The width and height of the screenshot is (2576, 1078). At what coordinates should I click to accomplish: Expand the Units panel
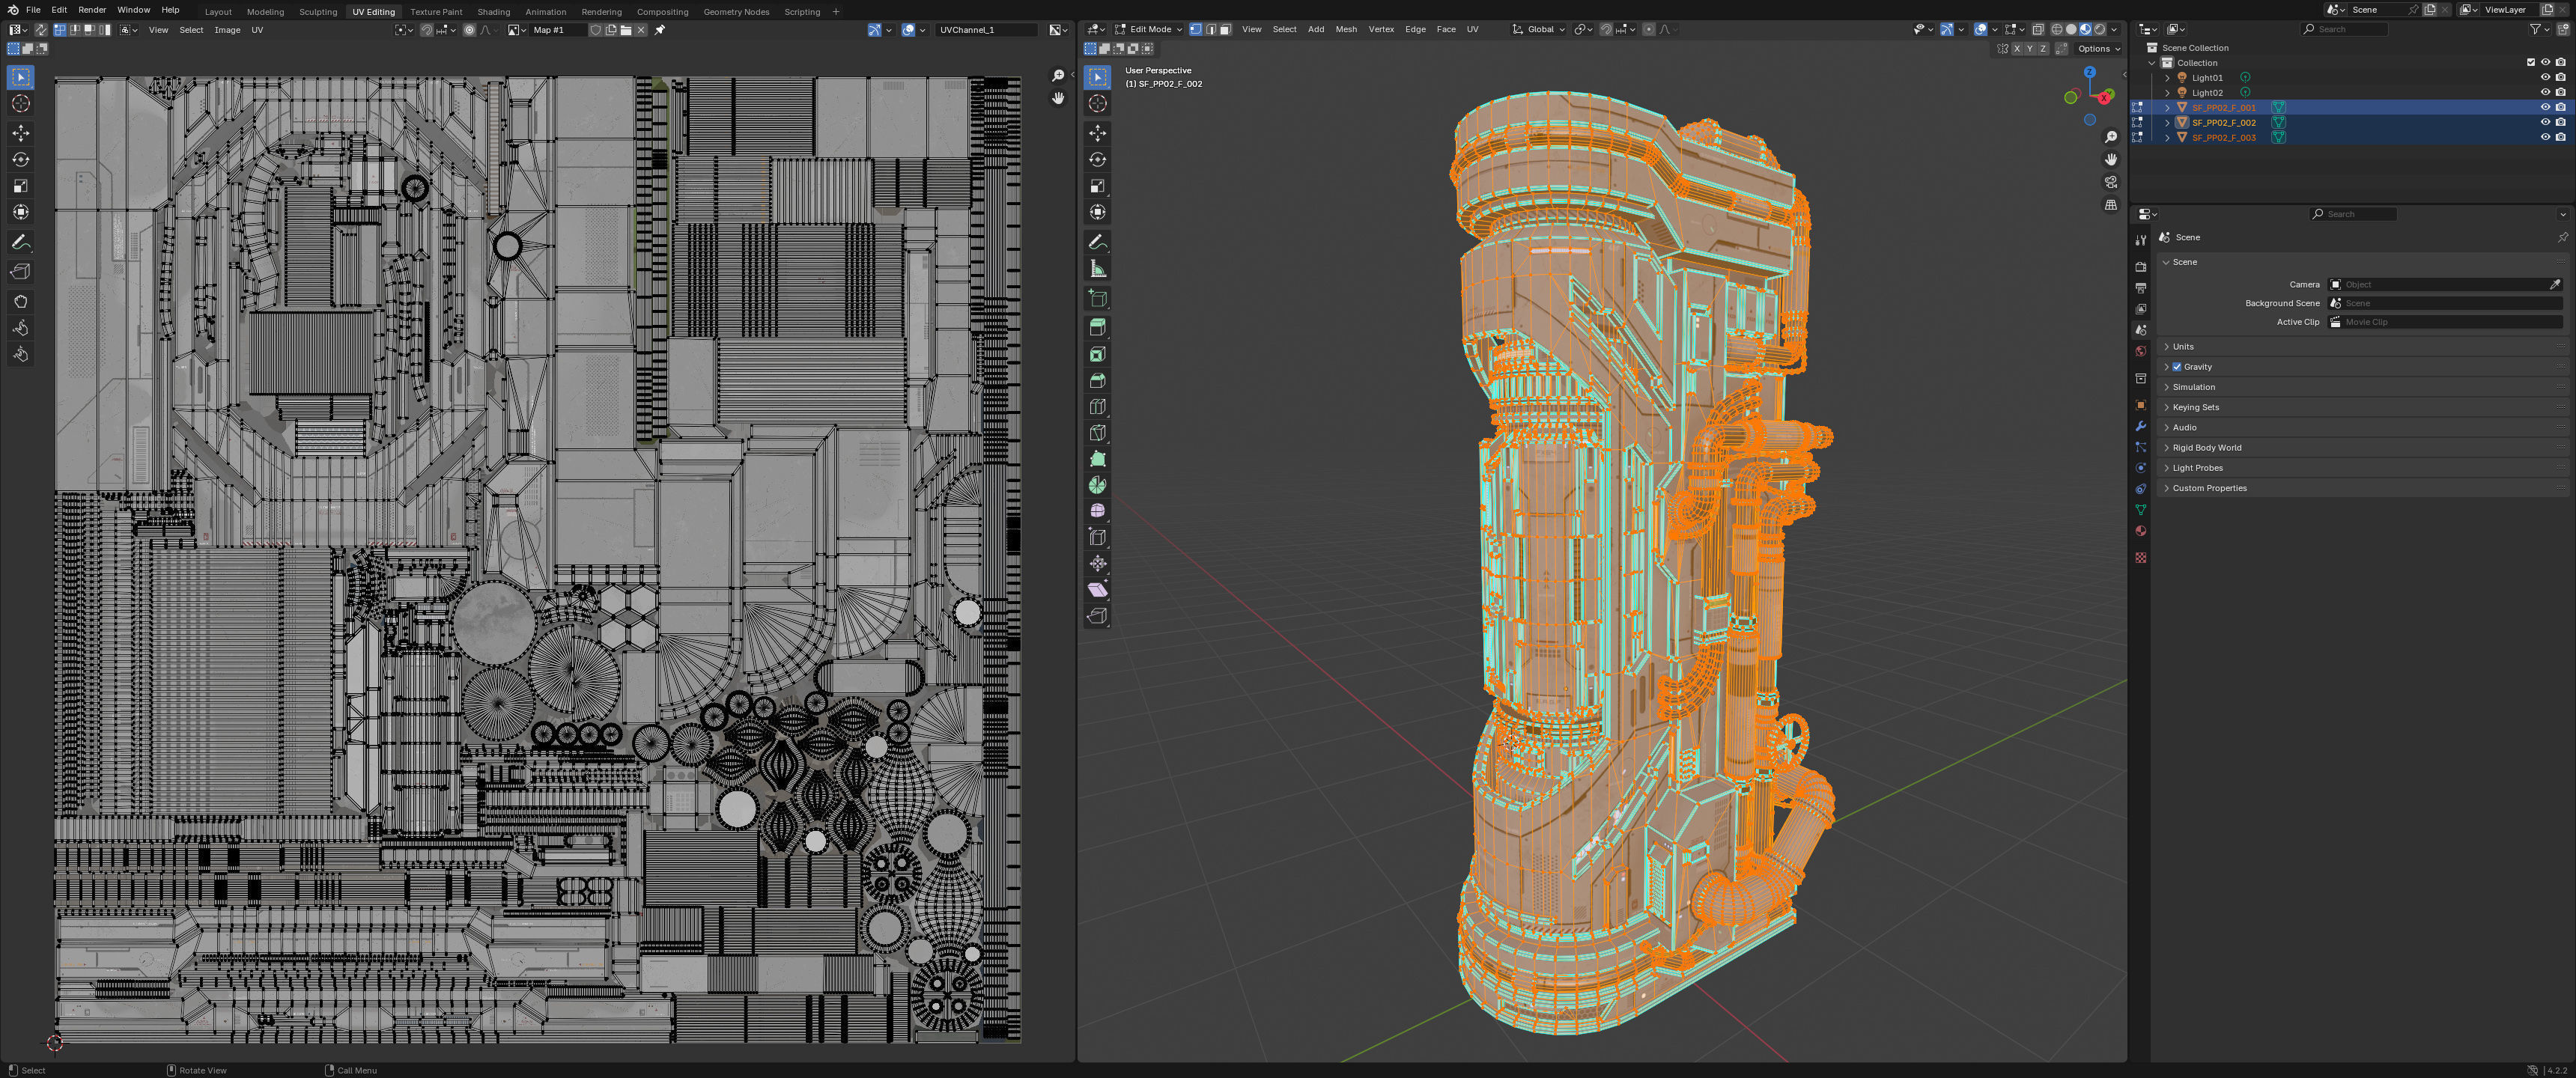[2183, 347]
